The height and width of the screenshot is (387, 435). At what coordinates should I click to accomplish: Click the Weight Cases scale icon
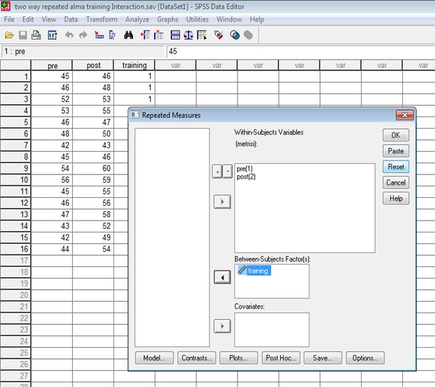188,35
